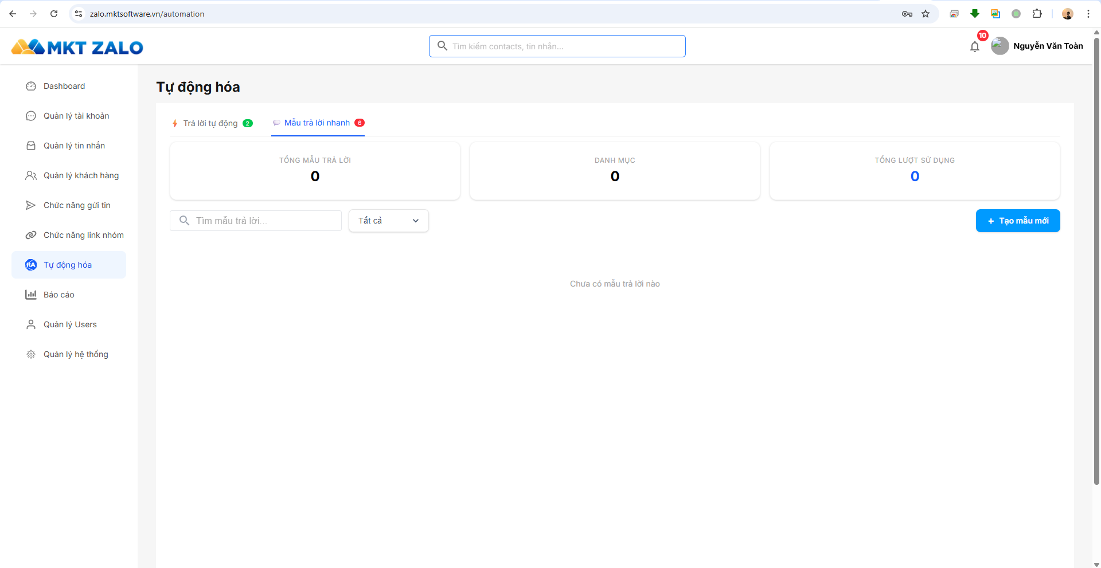Click the Chức năng gửi tin send icon
Viewport: 1101px width, 568px height.
tap(31, 205)
